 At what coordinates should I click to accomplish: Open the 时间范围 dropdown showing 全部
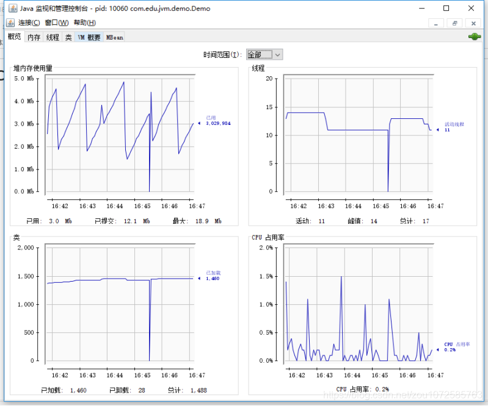tap(264, 55)
